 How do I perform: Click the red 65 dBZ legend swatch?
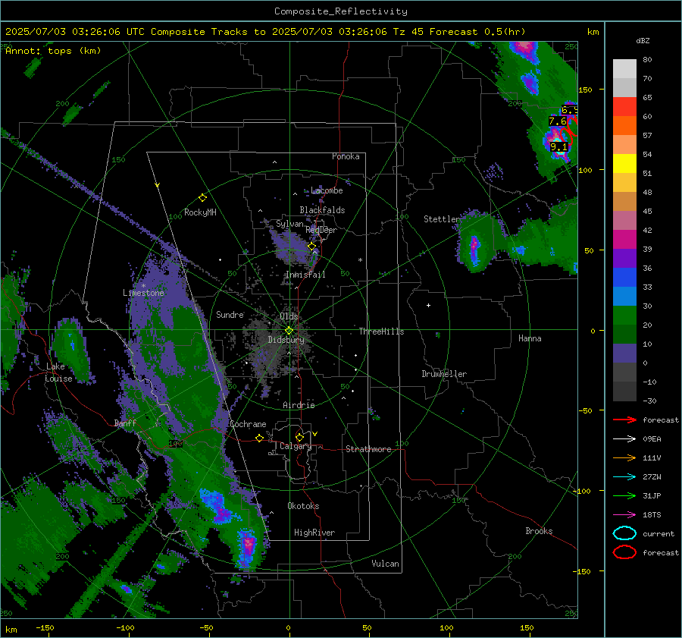(624, 106)
